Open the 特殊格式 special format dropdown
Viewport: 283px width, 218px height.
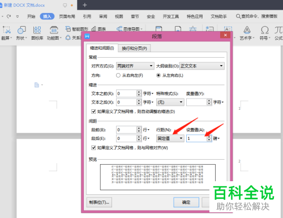tap(170, 102)
